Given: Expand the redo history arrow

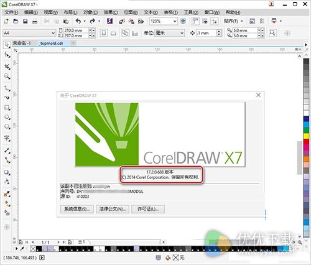Looking at the screenshot, I should pos(99,21).
